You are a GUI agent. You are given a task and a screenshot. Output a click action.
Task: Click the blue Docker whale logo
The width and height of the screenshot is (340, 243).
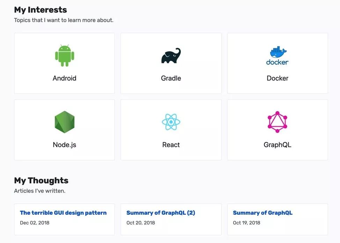pyautogui.click(x=278, y=55)
